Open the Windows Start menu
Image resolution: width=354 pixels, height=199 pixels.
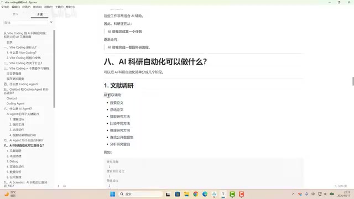click(x=113, y=194)
